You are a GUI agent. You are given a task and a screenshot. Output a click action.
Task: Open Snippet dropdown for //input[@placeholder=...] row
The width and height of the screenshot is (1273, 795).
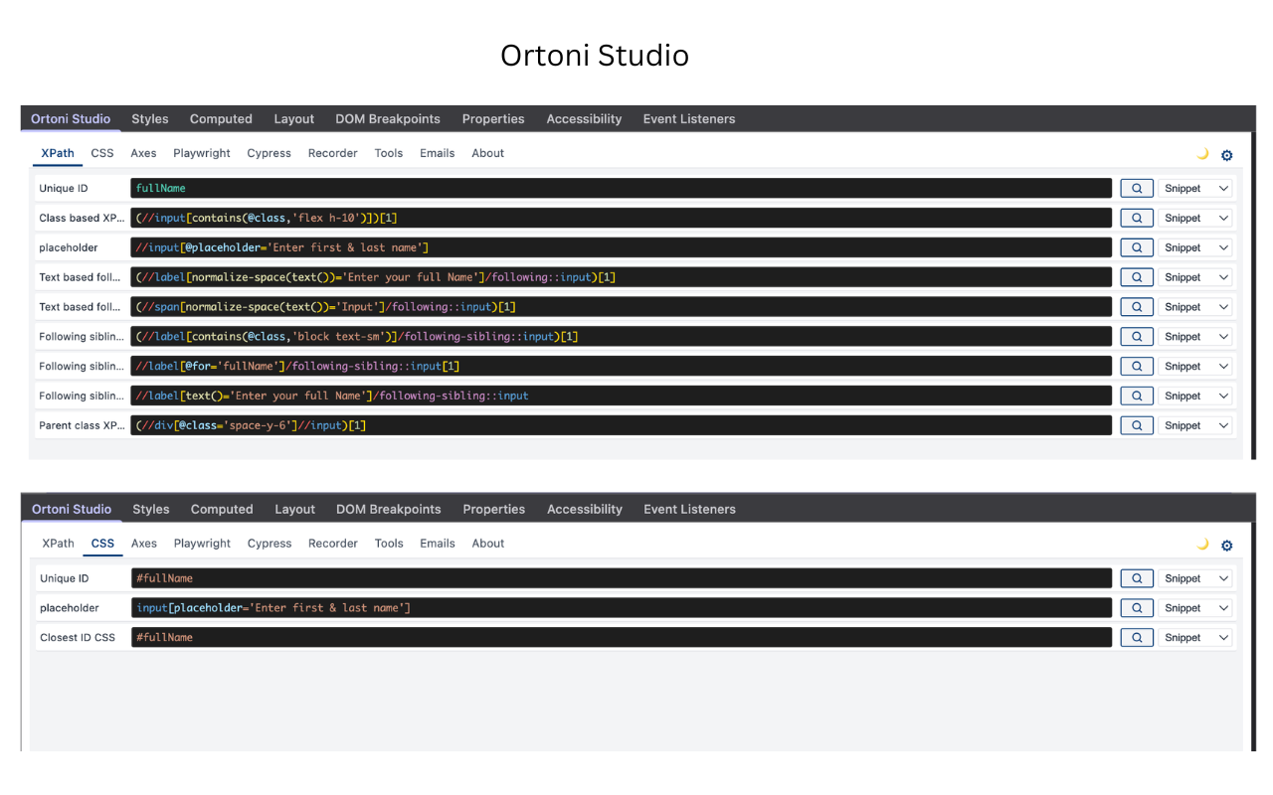click(x=1195, y=247)
